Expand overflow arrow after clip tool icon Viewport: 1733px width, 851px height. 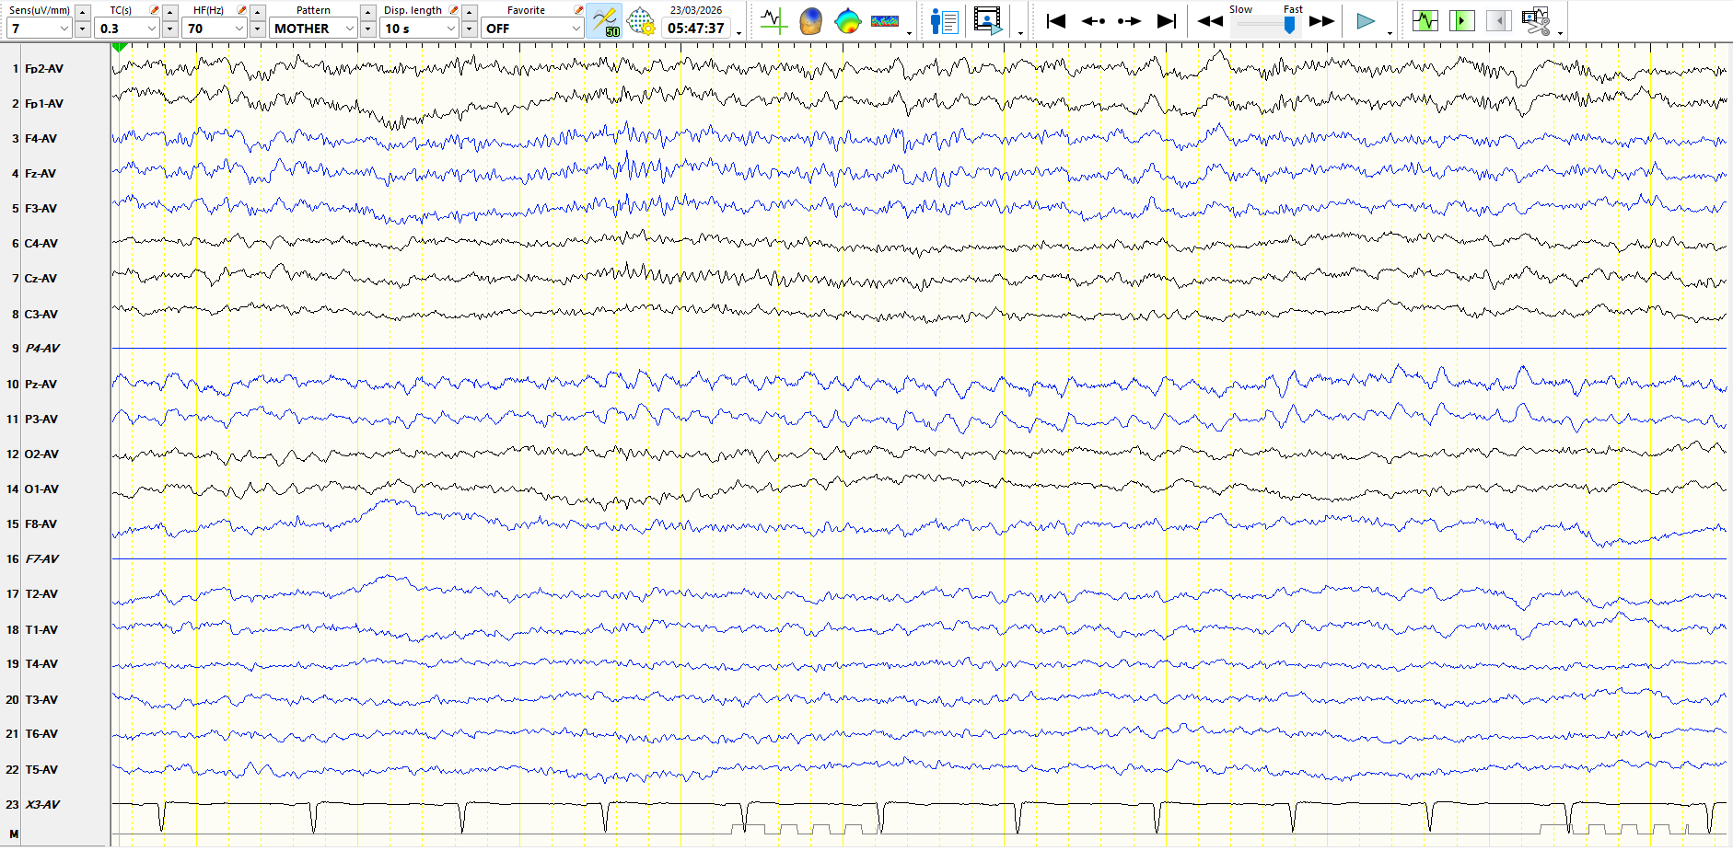[x=1560, y=32]
